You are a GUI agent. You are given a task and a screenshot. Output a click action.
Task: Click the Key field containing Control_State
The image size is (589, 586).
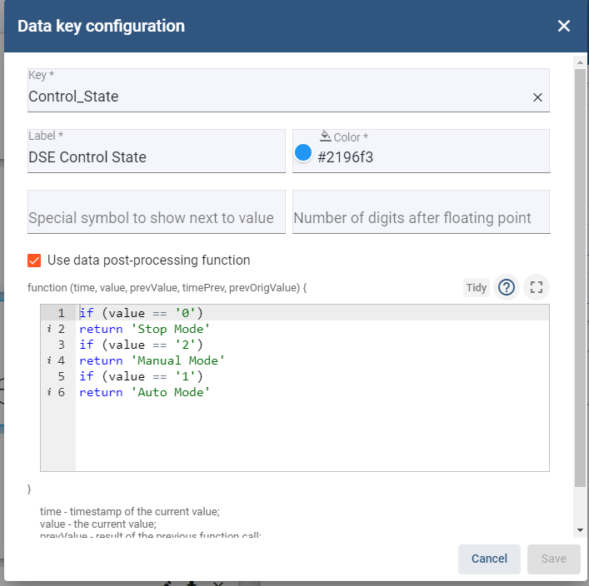point(288,90)
